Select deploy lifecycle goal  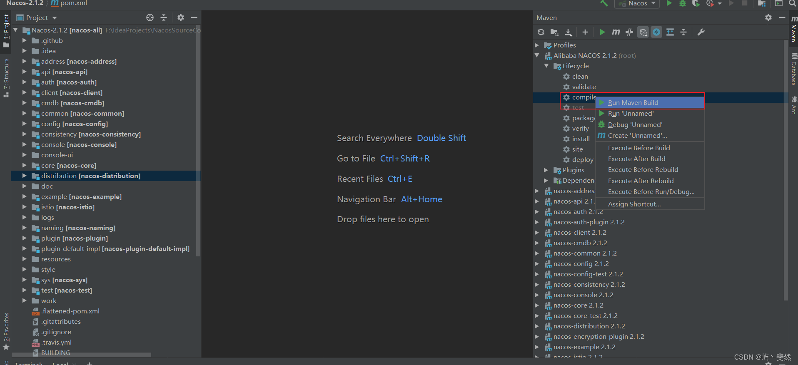tap(578, 159)
